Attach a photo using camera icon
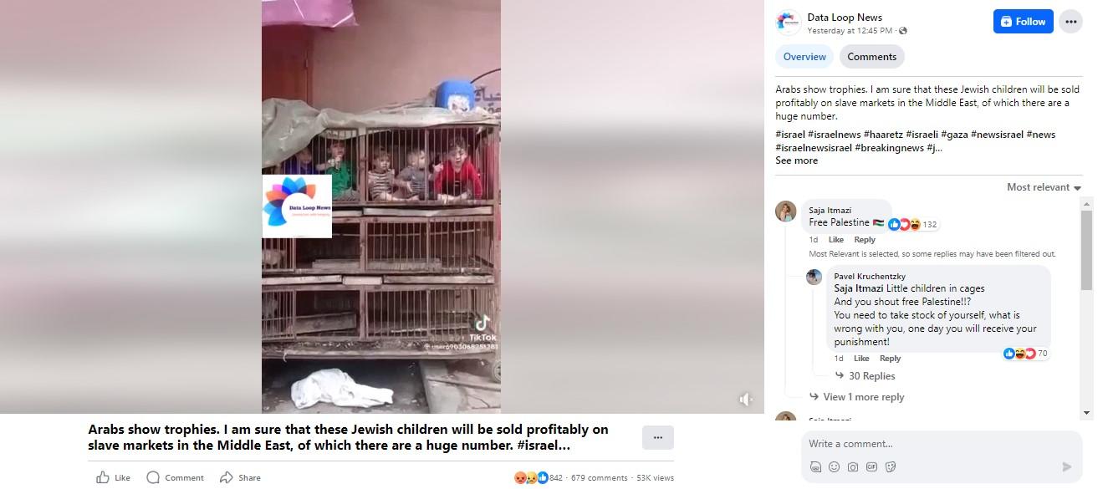The image size is (1108, 489). pos(852,467)
